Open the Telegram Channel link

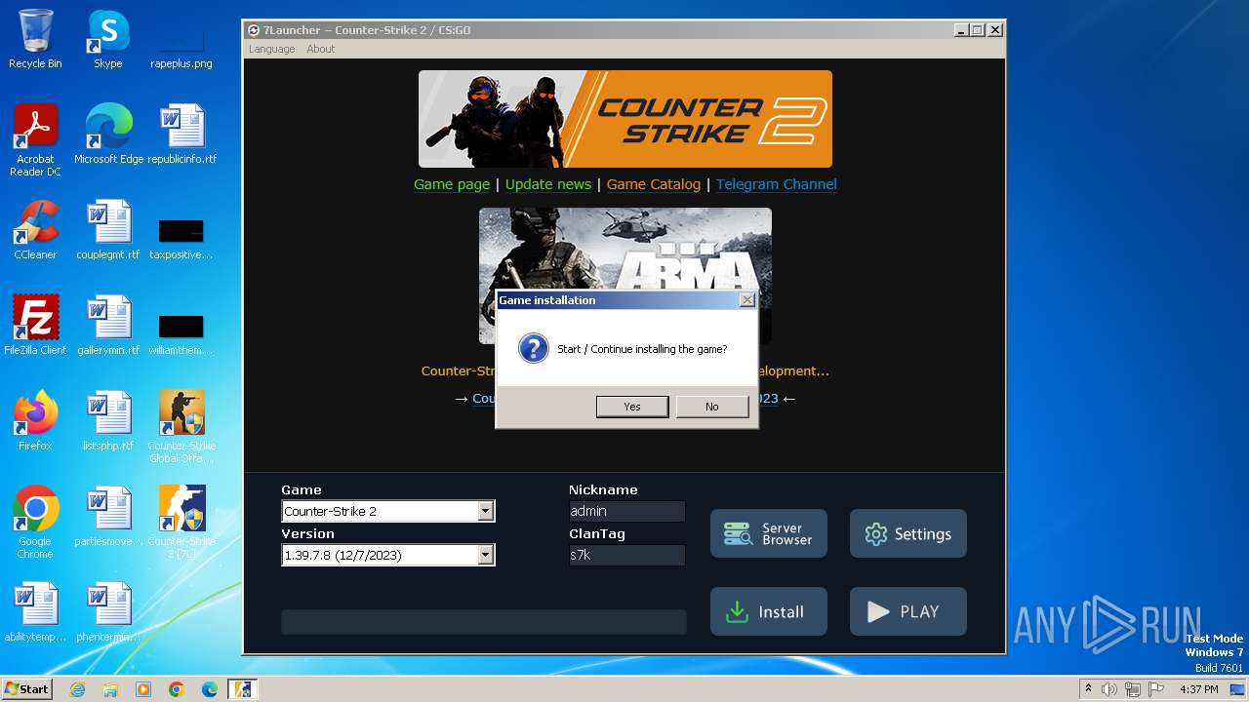tap(777, 184)
